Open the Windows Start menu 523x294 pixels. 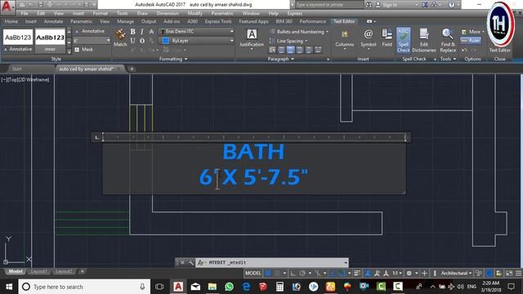click(9, 287)
